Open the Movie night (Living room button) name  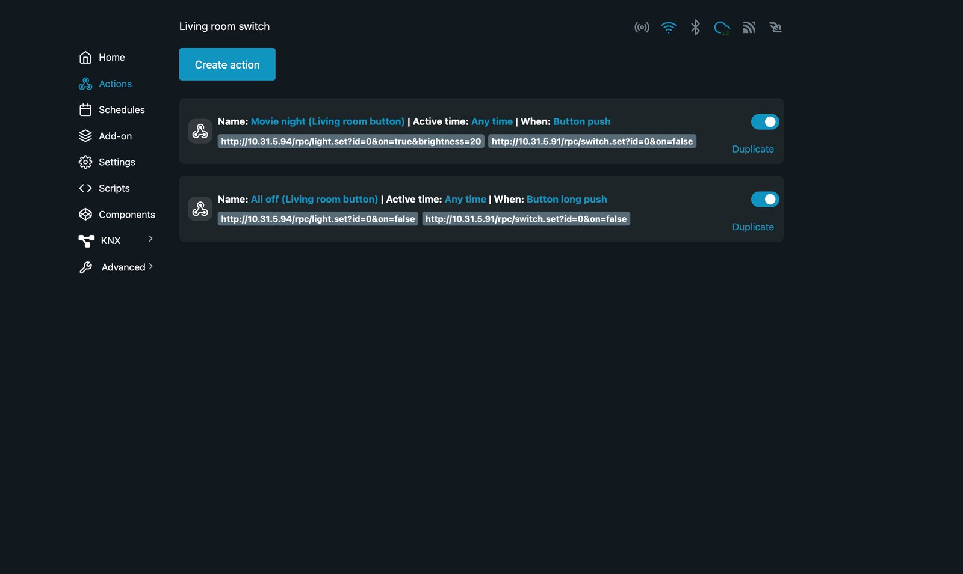327,121
